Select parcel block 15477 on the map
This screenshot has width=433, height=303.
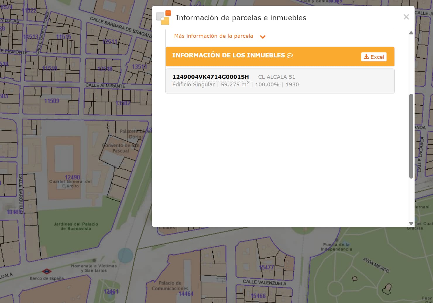coord(266,267)
